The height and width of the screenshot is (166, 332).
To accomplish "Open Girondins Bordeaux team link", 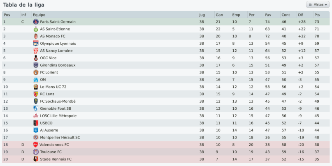I will coord(58,65).
